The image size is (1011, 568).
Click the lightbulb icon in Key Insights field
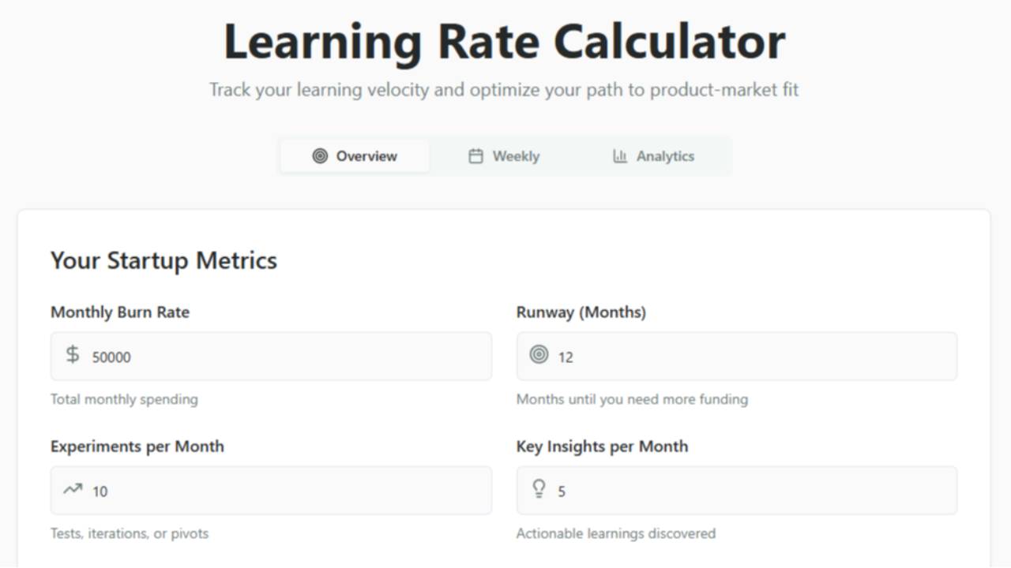tap(539, 490)
